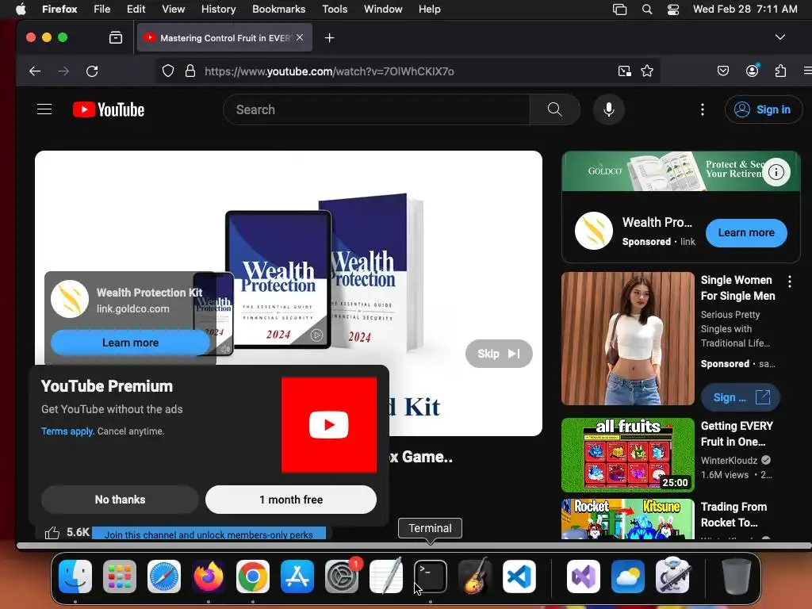Go back using browser back arrow
The height and width of the screenshot is (609, 812).
(x=35, y=71)
